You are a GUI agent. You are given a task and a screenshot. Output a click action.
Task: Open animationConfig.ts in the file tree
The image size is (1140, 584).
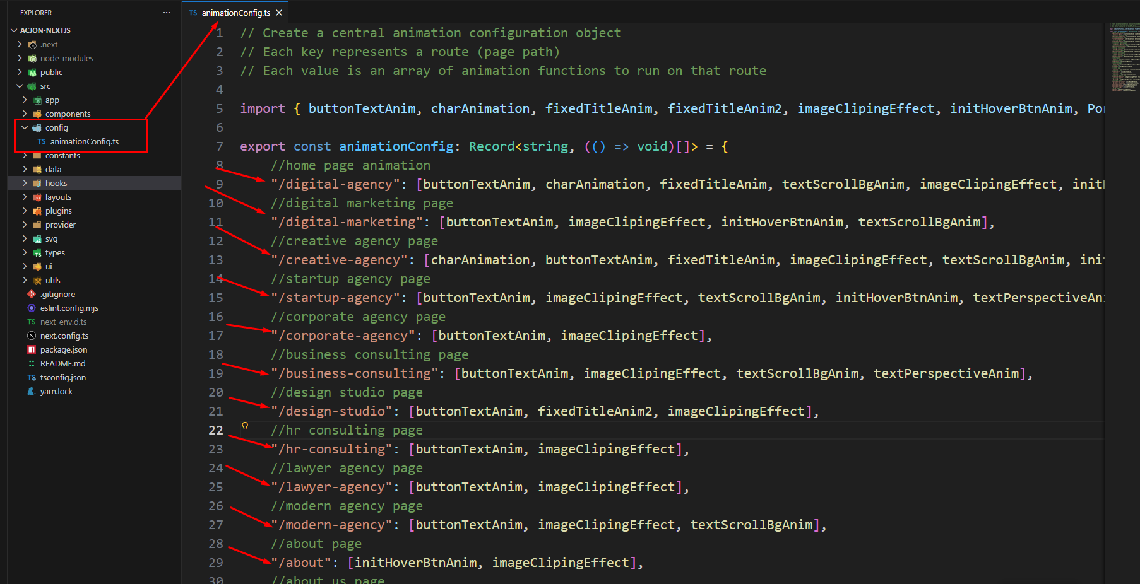(x=84, y=141)
